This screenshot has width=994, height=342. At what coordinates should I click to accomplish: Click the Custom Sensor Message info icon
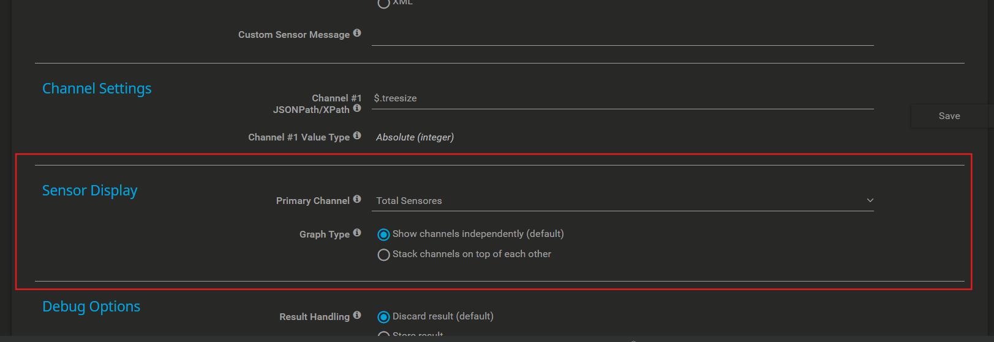(357, 33)
